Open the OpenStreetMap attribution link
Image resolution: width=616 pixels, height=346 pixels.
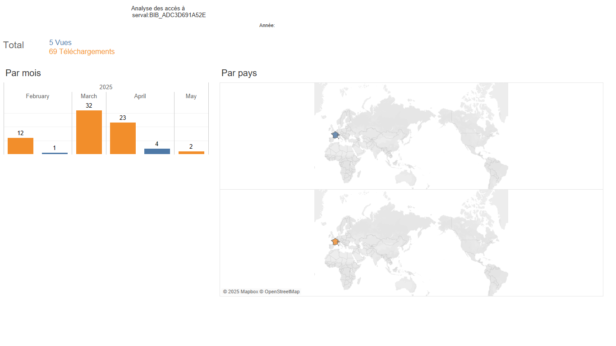(280, 292)
